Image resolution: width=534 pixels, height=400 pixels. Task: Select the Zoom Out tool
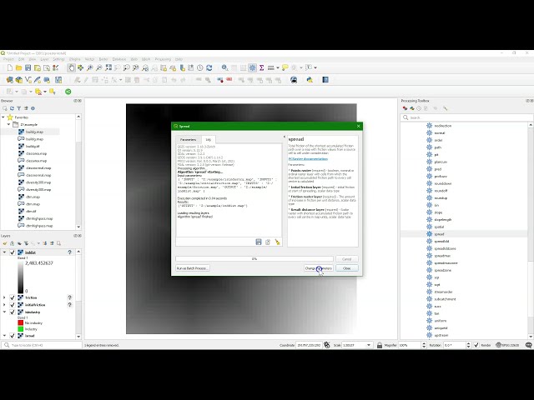[x=98, y=68]
